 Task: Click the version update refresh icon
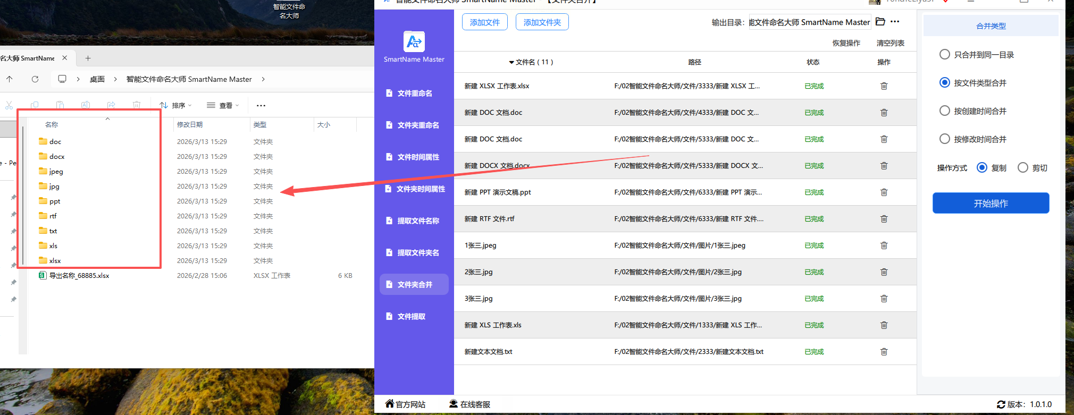pyautogui.click(x=1001, y=404)
